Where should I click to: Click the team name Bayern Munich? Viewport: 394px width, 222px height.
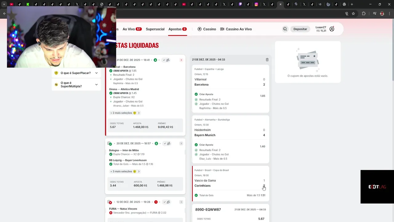click(x=205, y=135)
